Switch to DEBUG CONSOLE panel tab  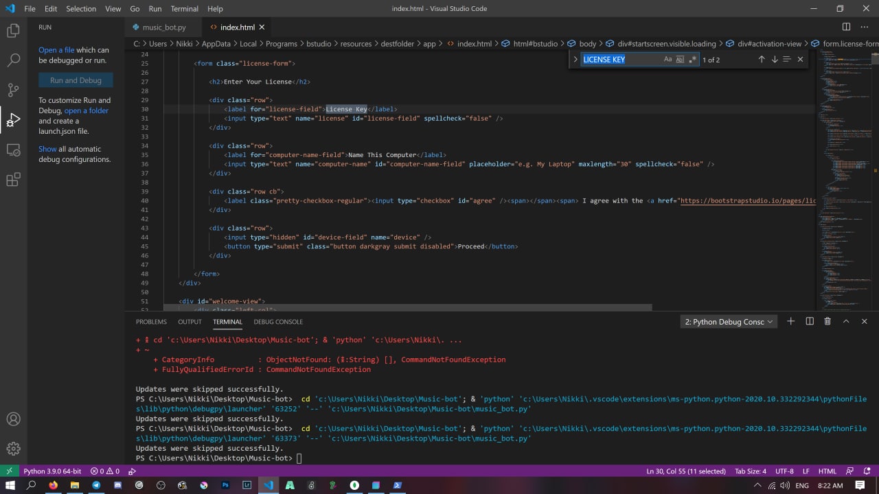click(278, 322)
